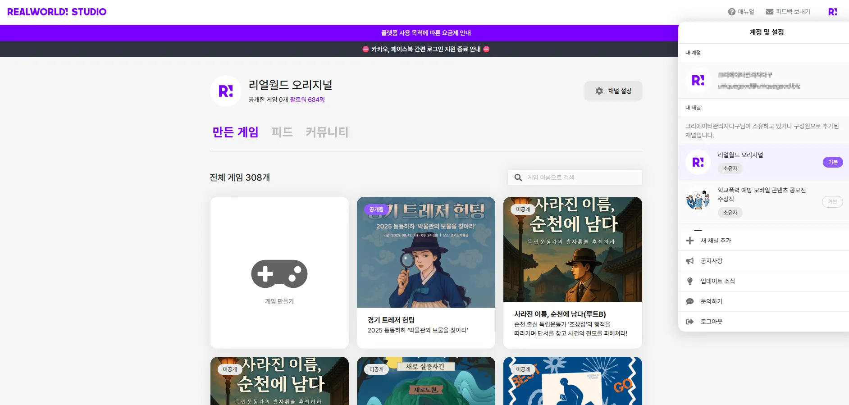
Task: Click the 경기 트레저 헌팅 title text
Action: click(391, 320)
